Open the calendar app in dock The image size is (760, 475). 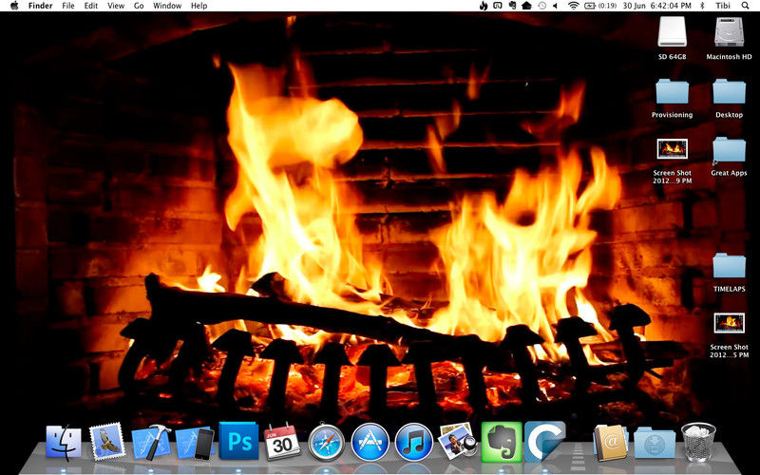pyautogui.click(x=282, y=442)
